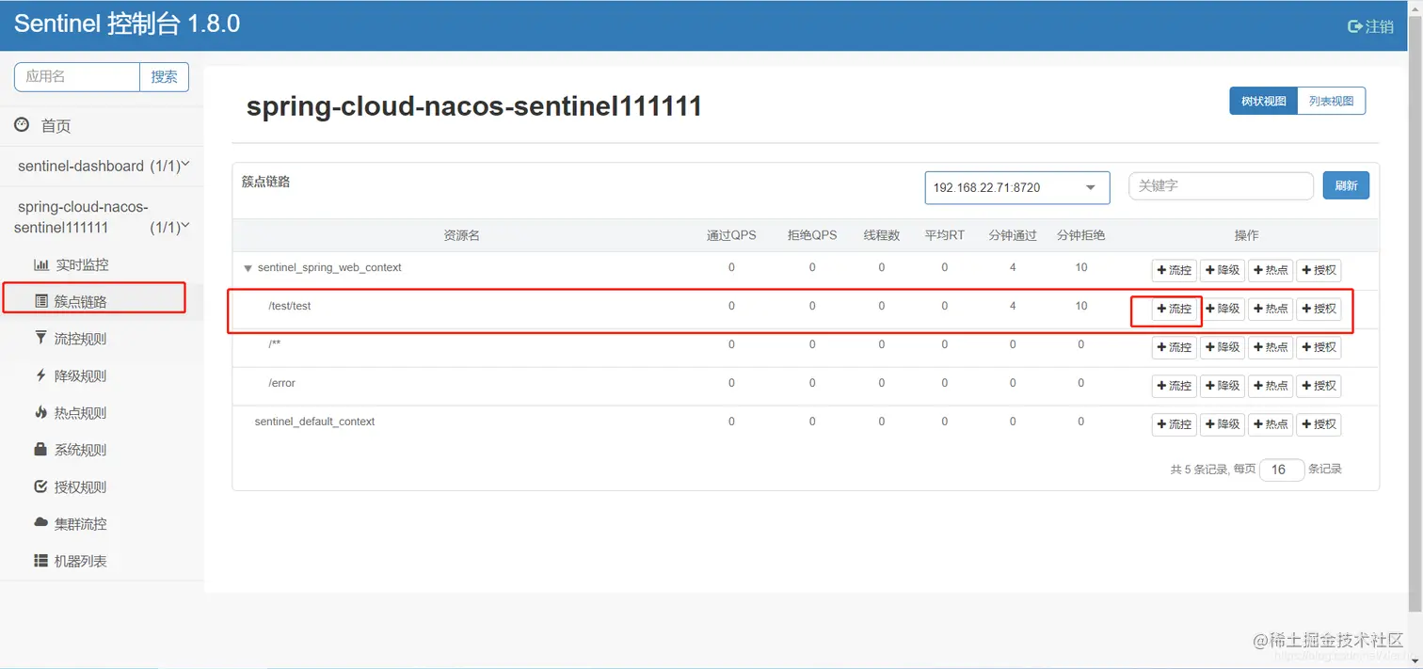Select 簇点链路 in sidebar
Image resolution: width=1423 pixels, height=669 pixels.
click(80, 302)
